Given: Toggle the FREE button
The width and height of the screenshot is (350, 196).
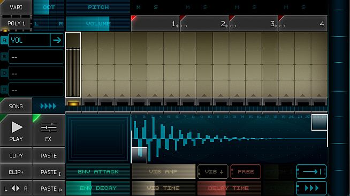Looking at the screenshot, I should [246, 172].
